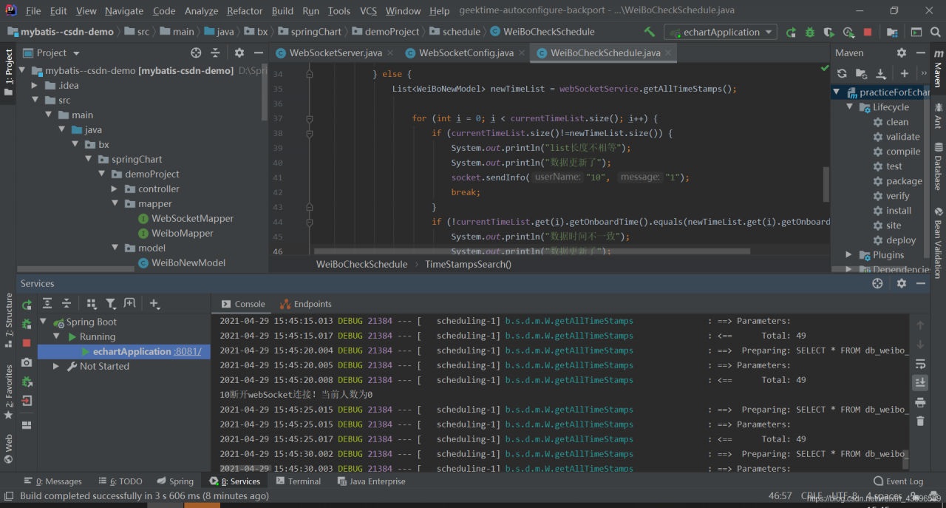946x508 pixels.
Task: Open the VCS menu
Action: tap(368, 11)
